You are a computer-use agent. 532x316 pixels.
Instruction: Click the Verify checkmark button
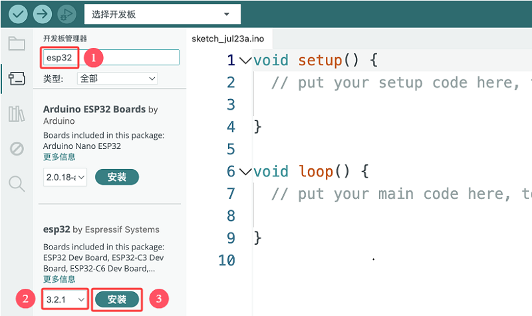pyautogui.click(x=18, y=14)
